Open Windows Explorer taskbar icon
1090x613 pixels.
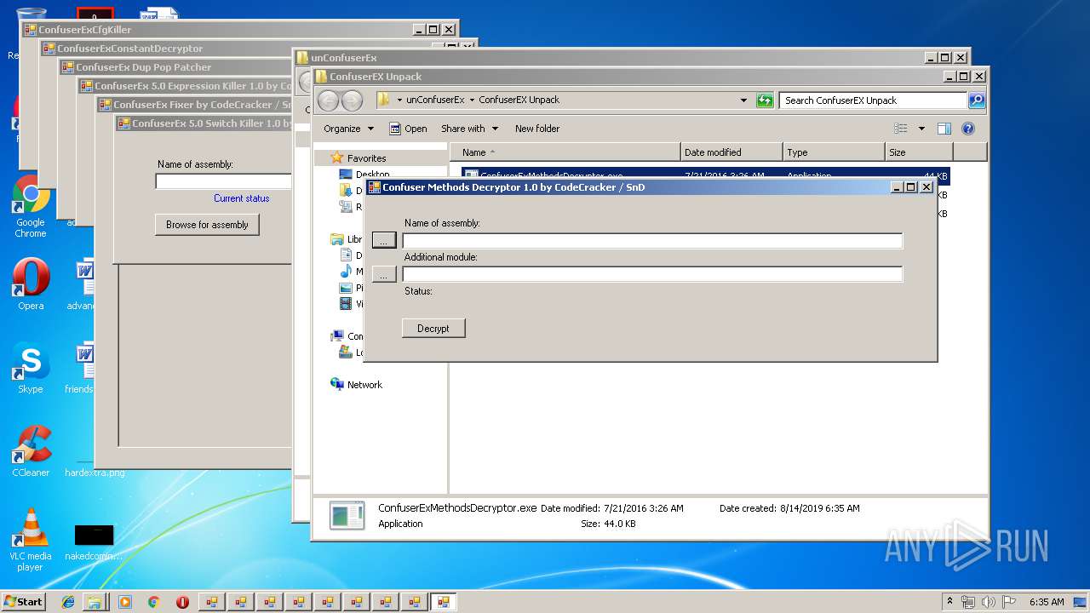(x=95, y=602)
